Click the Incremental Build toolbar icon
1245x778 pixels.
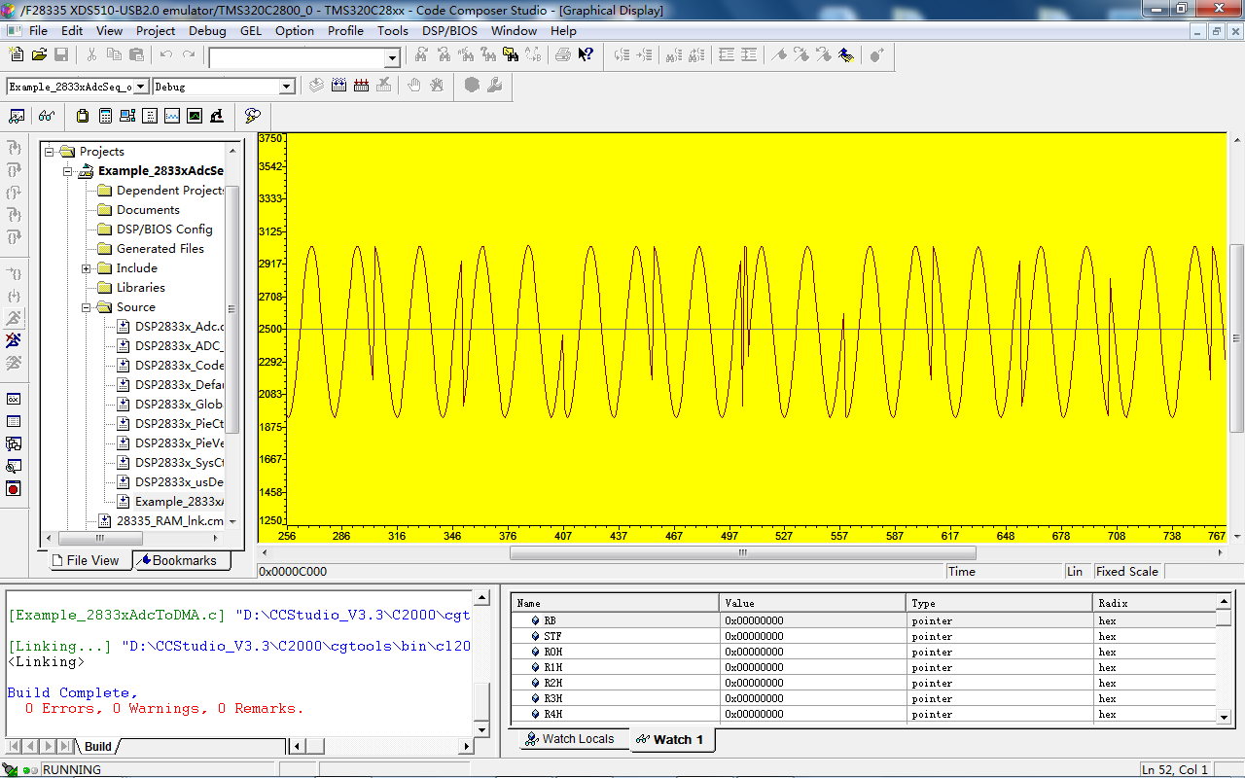click(x=338, y=86)
